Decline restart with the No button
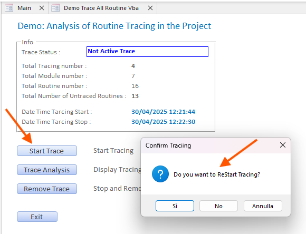The width and height of the screenshot is (306, 234). click(218, 206)
